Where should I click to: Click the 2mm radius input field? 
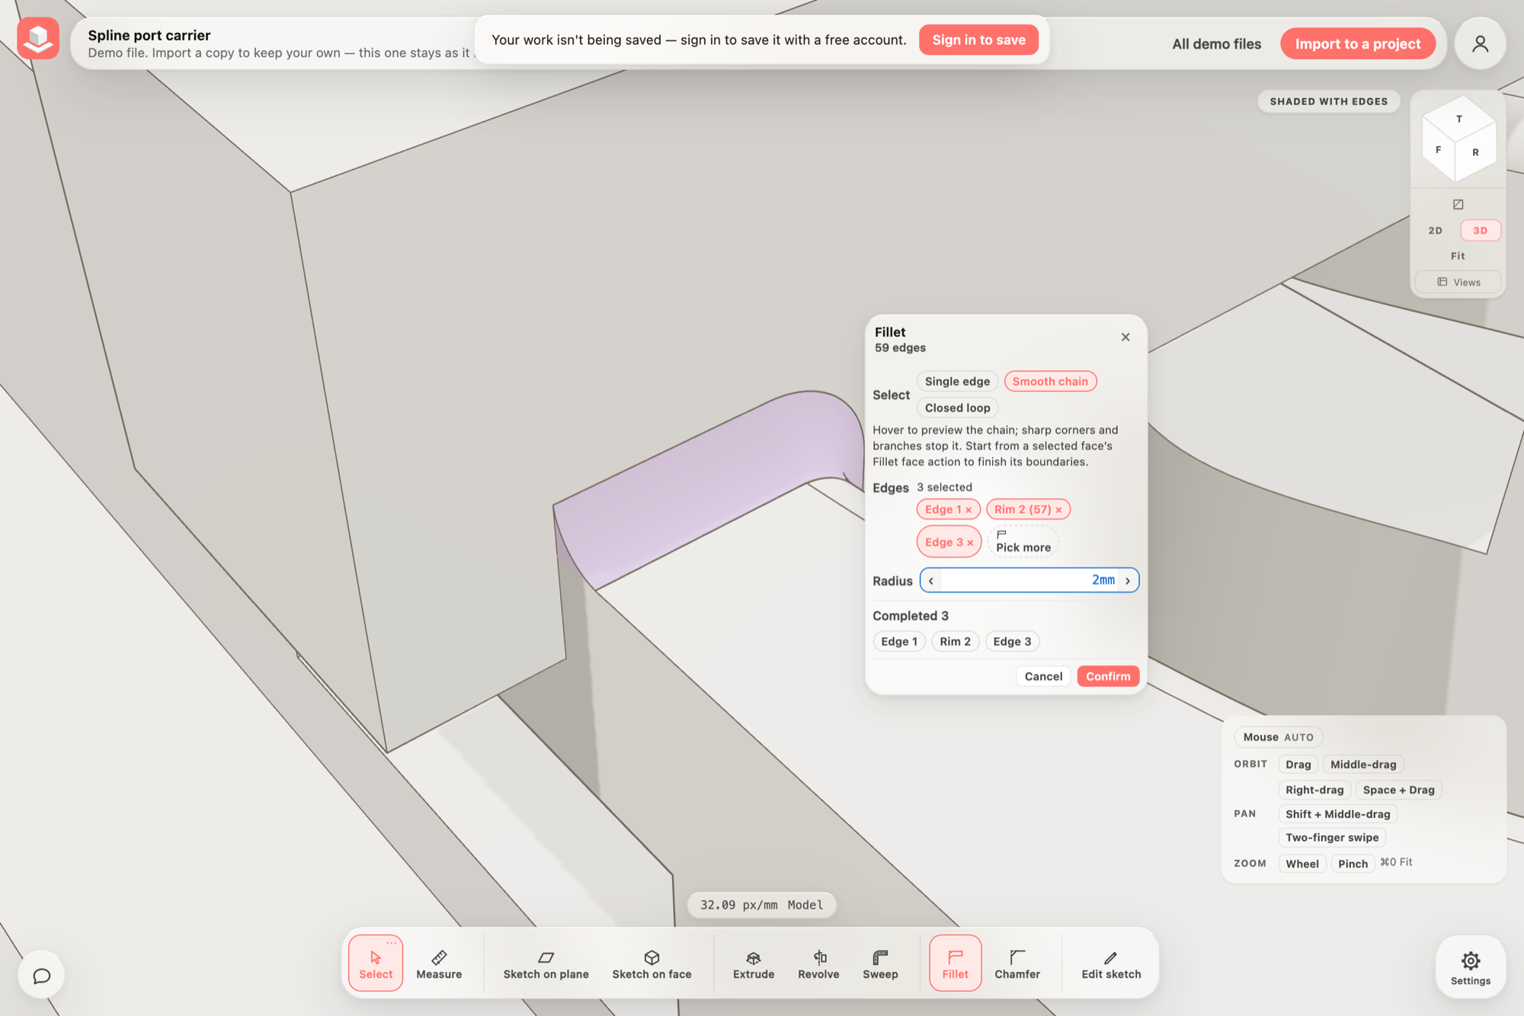[x=1029, y=580]
